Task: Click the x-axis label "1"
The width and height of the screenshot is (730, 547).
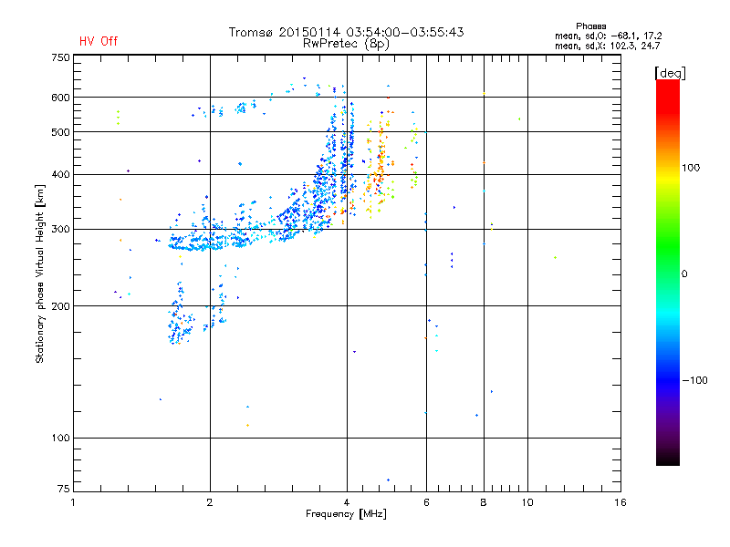Action: 73,502
